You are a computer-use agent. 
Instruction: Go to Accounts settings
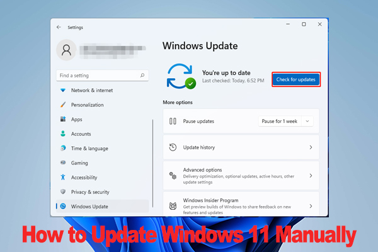[103, 134]
